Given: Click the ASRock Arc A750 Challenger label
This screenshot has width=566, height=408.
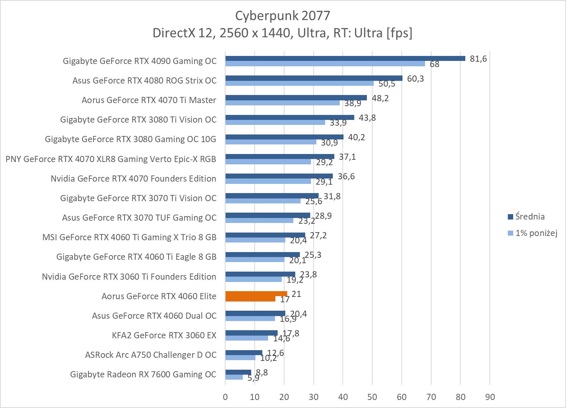Looking at the screenshot, I should pyautogui.click(x=150, y=355).
